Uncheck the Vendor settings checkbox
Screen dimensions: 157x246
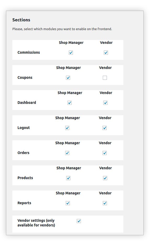click(78, 221)
